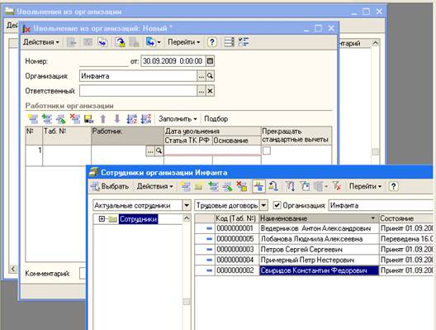Viewport: 436px width, 330px height.
Task: Toggle the hierarchical view icon in employees toolbar
Action: tap(259, 186)
